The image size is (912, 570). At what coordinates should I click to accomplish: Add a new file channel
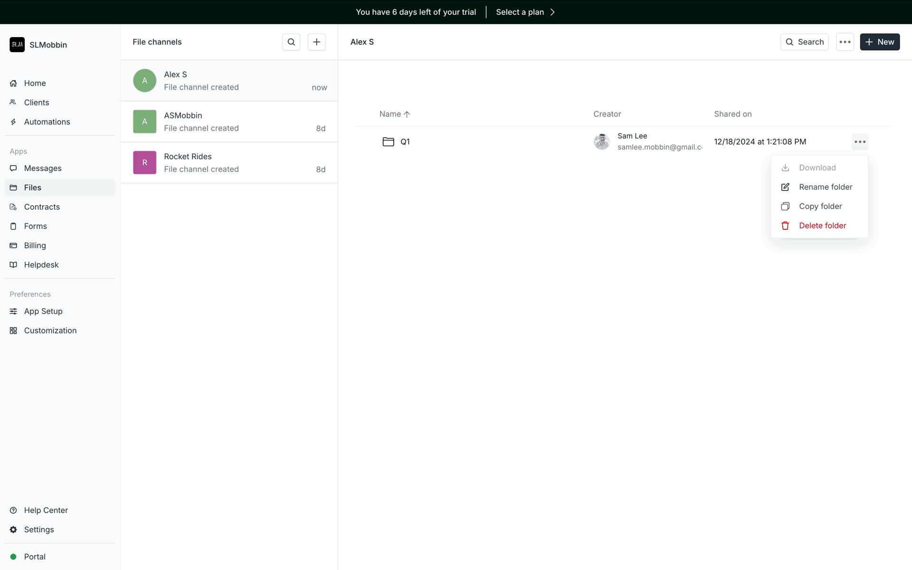tap(316, 42)
